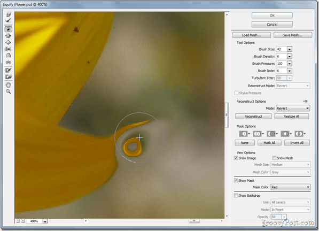Uncheck the Show Image checkbox

pyautogui.click(x=236, y=158)
